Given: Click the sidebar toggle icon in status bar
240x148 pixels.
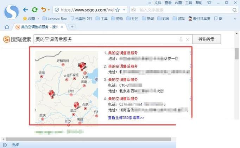Looking at the screenshot, I should tap(5, 145).
